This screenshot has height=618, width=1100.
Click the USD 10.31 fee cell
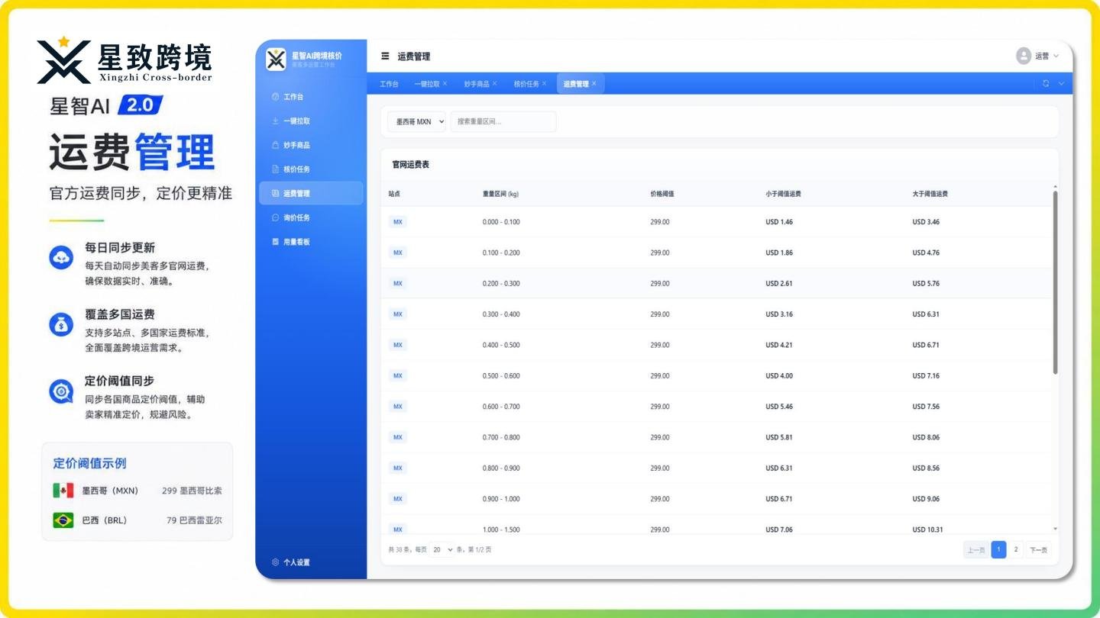pos(928,529)
